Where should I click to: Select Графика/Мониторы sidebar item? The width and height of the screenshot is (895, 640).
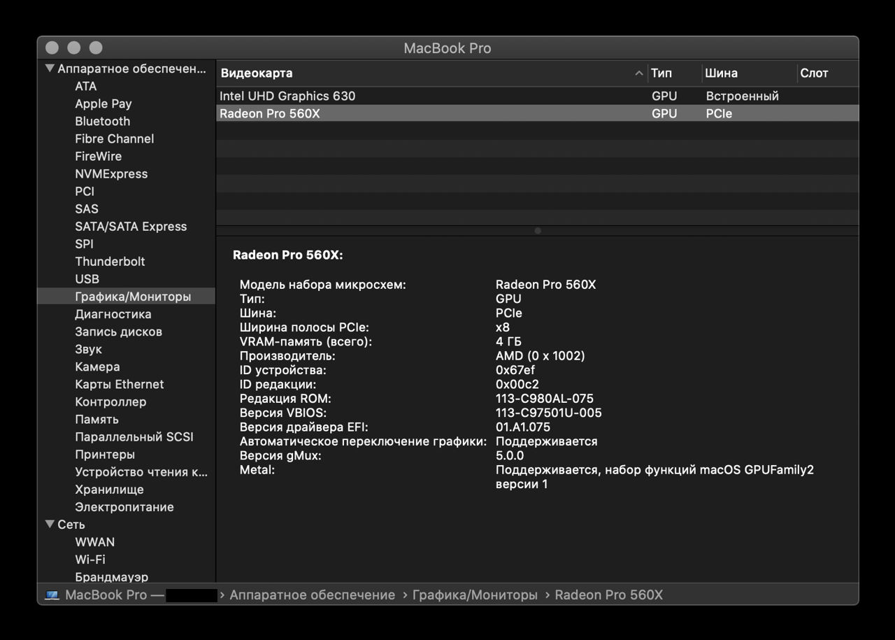(127, 297)
